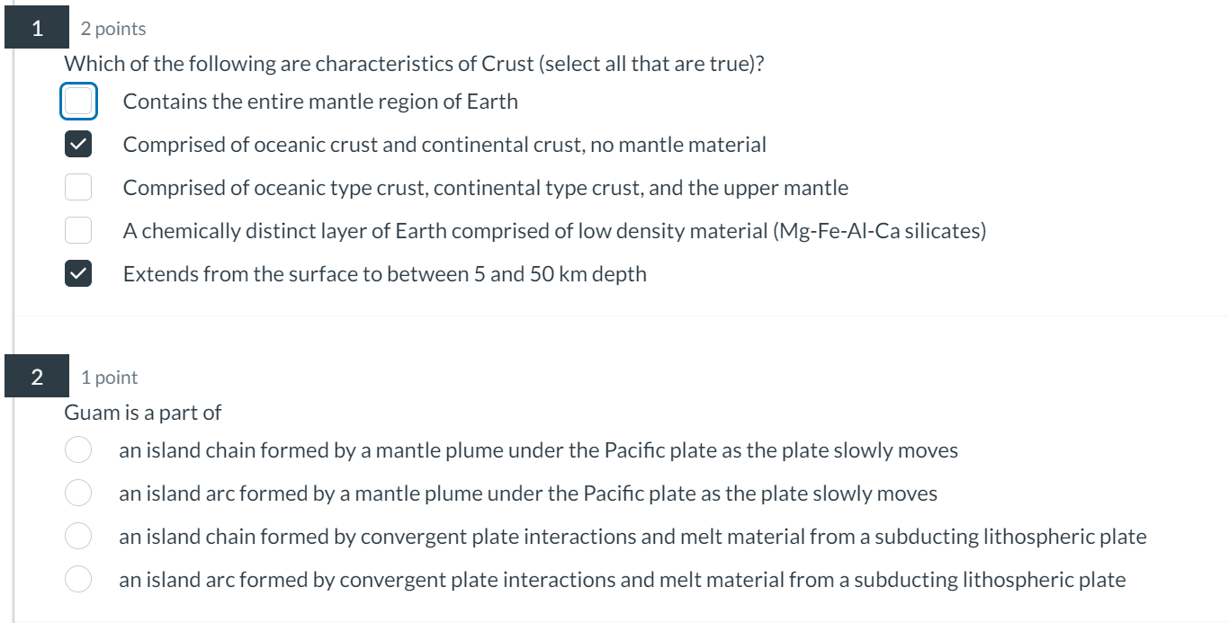
Task: Click the question 1 number badge
Action: (37, 27)
